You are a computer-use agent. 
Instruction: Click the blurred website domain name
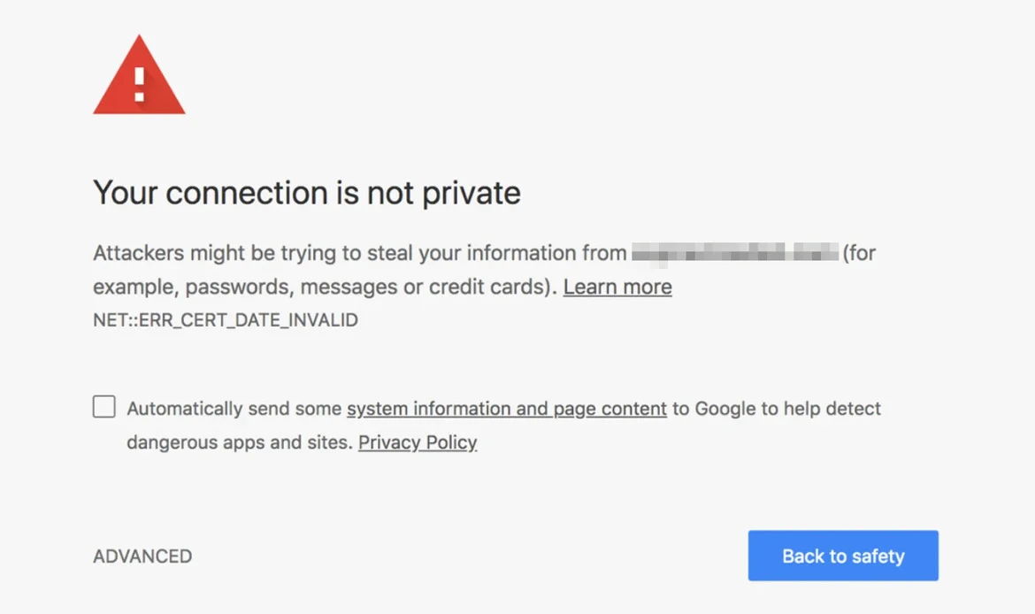click(x=734, y=254)
